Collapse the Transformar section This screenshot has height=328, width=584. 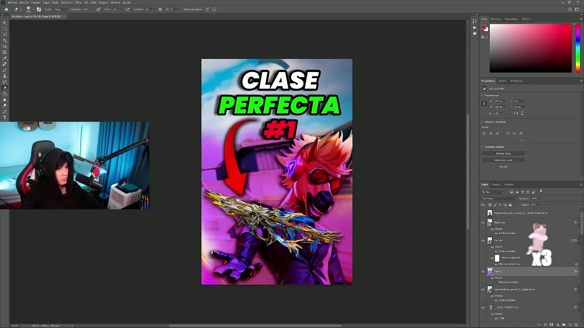(482, 95)
